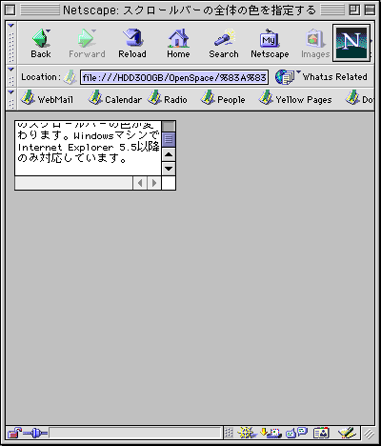The image size is (381, 446).
Task: Reload the current page
Action: (x=132, y=43)
